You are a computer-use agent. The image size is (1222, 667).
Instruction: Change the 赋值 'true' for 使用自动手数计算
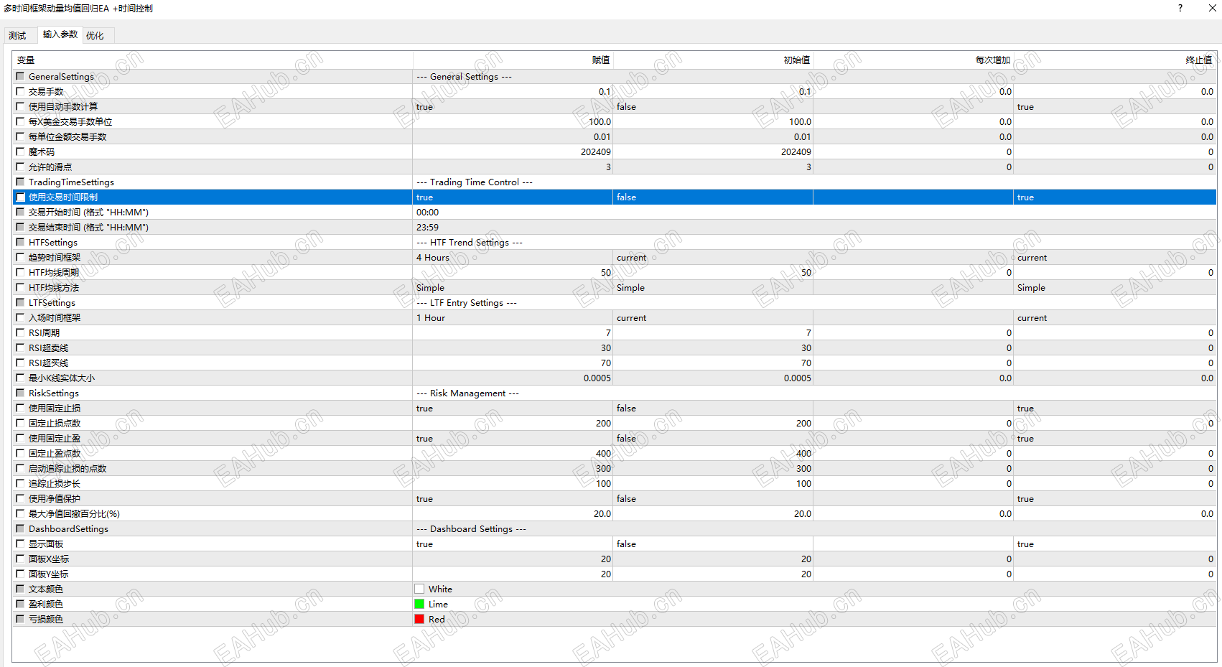pos(424,107)
